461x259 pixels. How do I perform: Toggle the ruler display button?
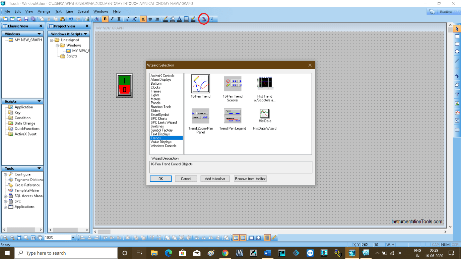[274, 238]
